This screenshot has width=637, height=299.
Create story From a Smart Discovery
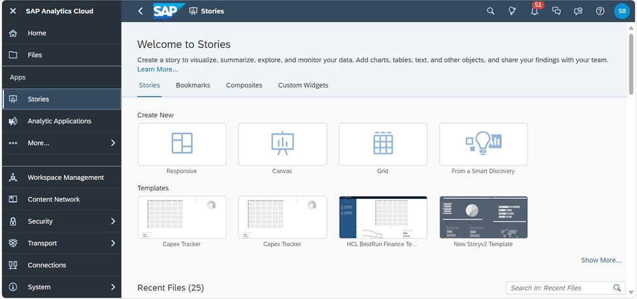click(483, 145)
